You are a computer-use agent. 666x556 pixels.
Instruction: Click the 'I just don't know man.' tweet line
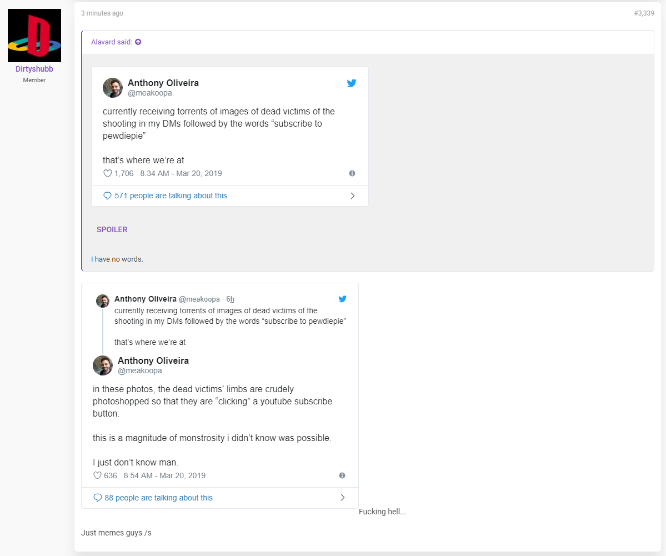tap(136, 463)
